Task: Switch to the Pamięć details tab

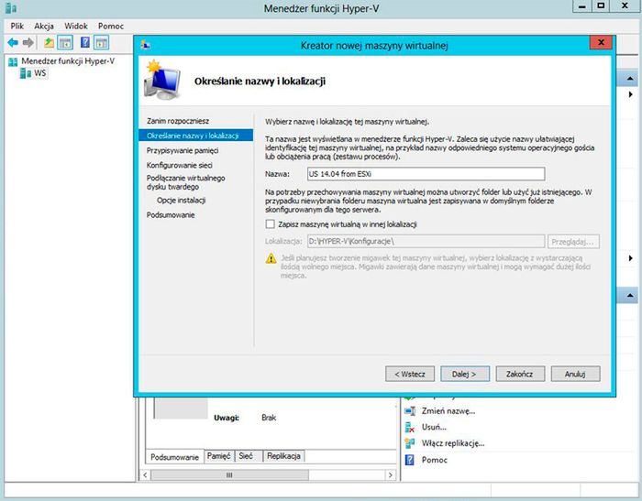Action: [218, 455]
